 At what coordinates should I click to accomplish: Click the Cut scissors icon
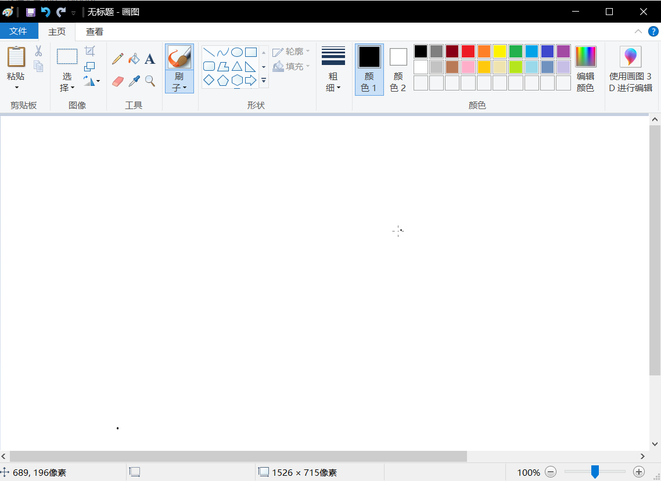point(38,51)
